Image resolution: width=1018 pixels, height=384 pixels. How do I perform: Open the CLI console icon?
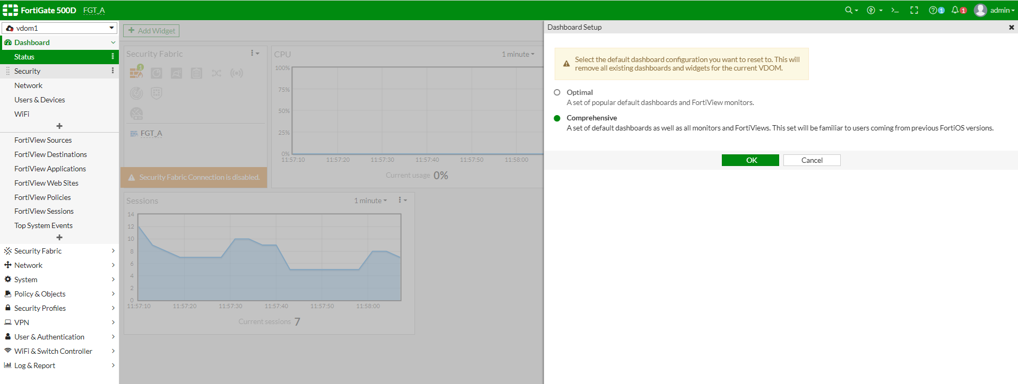click(x=895, y=10)
